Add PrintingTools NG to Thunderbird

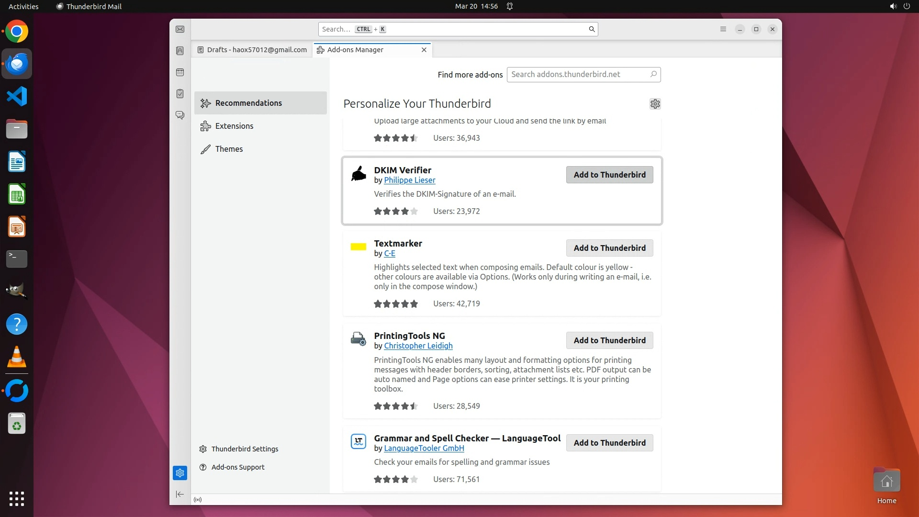pyautogui.click(x=609, y=340)
